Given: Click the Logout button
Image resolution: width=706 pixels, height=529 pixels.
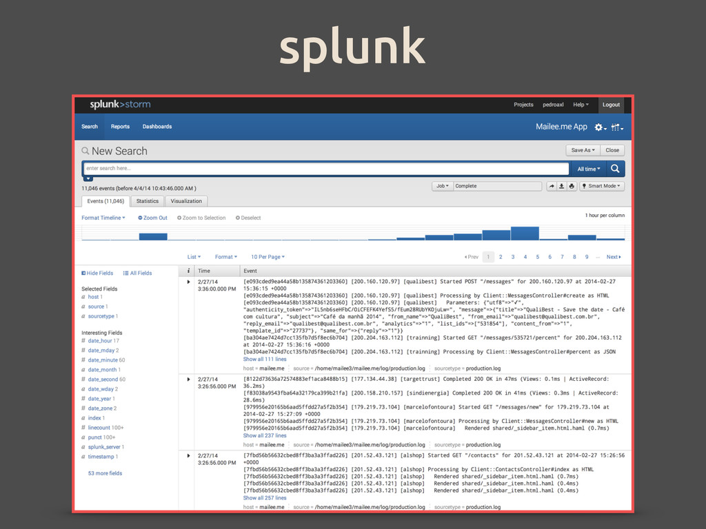Looking at the screenshot, I should pyautogui.click(x=611, y=105).
